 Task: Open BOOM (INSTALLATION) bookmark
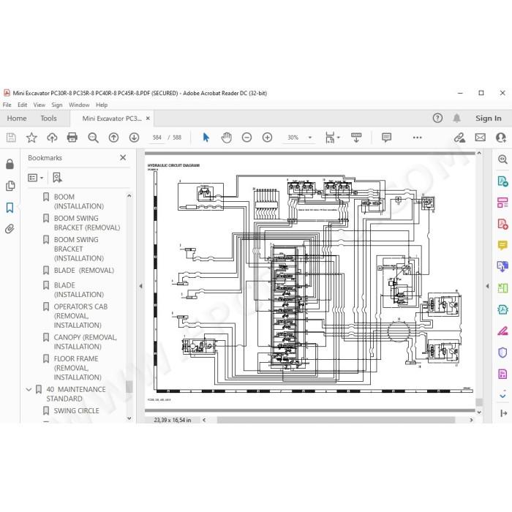point(79,201)
